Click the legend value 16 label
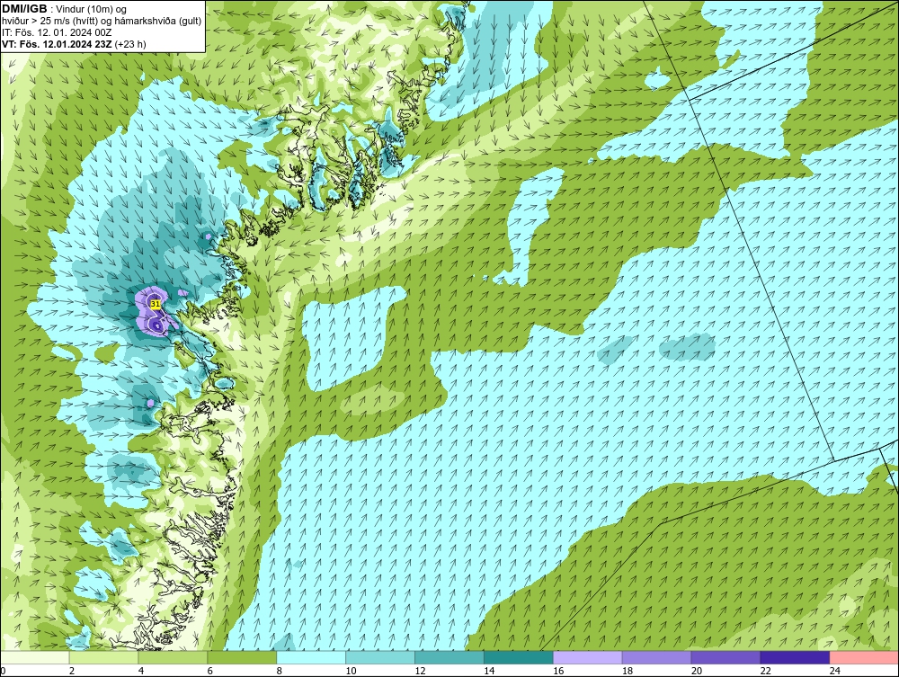The height and width of the screenshot is (677, 899). [x=558, y=671]
